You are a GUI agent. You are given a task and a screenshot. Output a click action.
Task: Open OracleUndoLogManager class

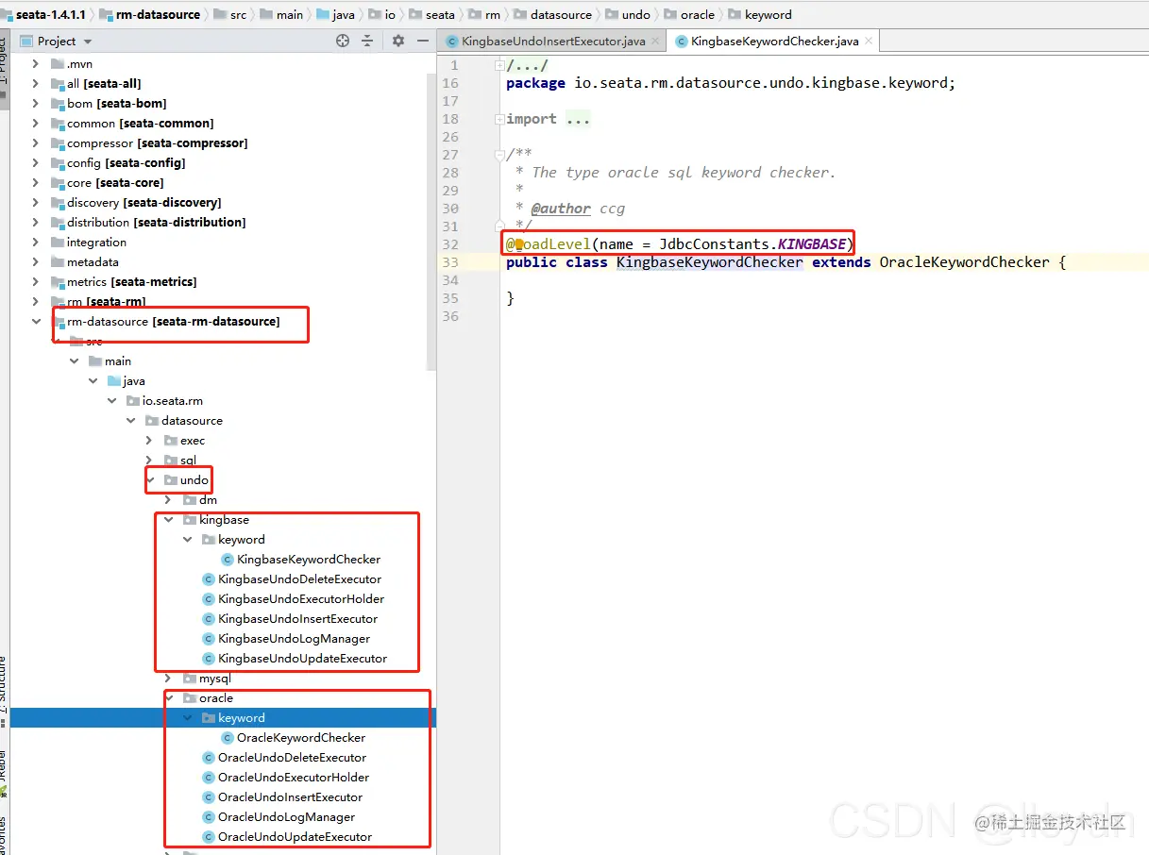point(286,817)
